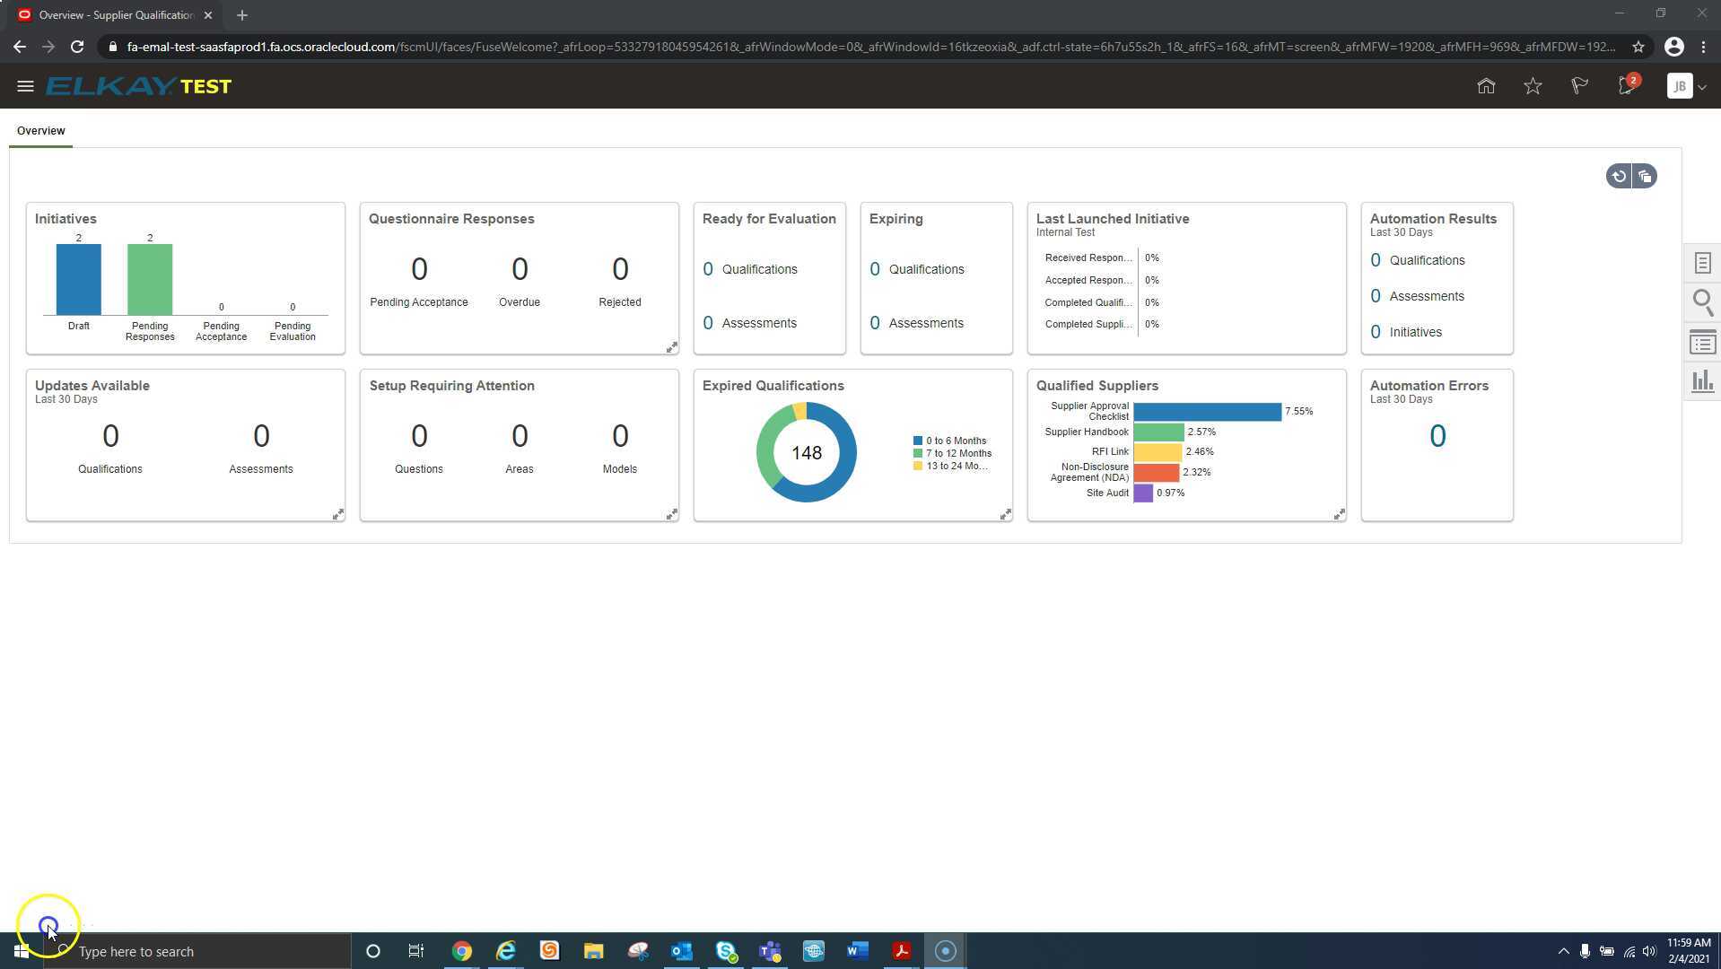
Task: Open the infolet repository icon
Action: 1645,176
